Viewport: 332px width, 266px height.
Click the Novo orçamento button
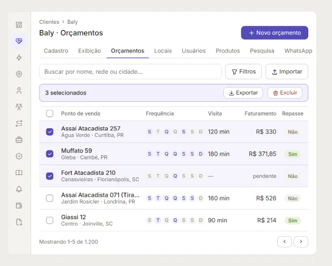275,33
